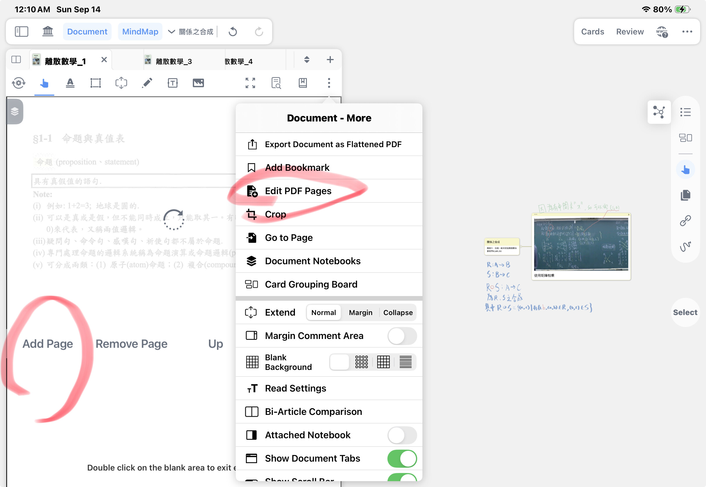Switch to outline list view
Image resolution: width=706 pixels, height=487 pixels.
tap(686, 112)
